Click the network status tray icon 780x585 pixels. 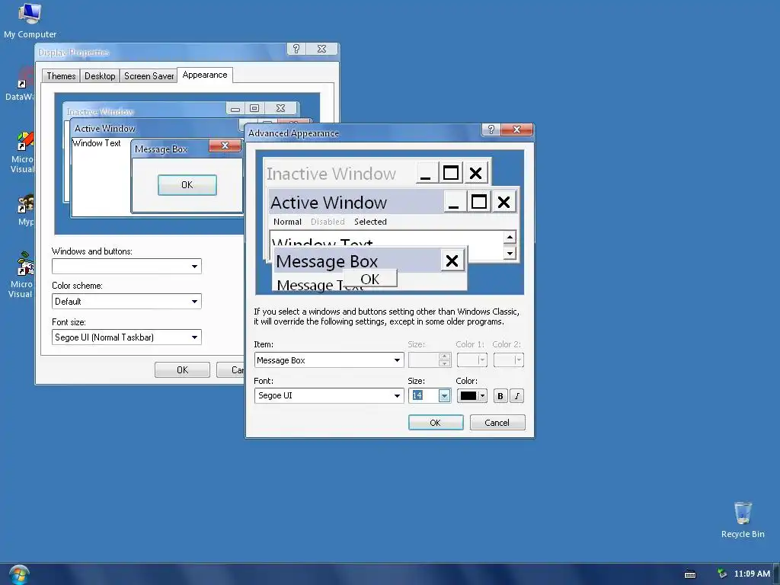(722, 574)
